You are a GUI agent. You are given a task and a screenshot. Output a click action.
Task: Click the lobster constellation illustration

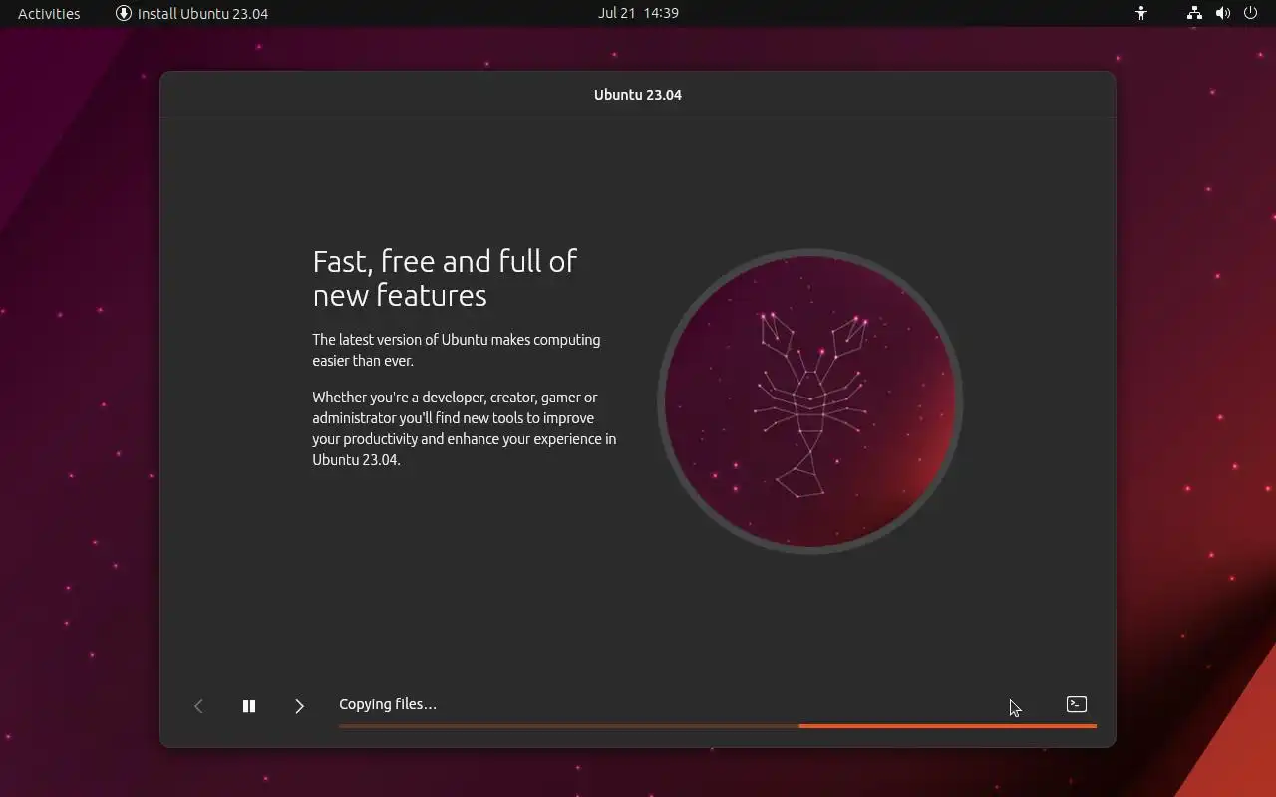810,400
